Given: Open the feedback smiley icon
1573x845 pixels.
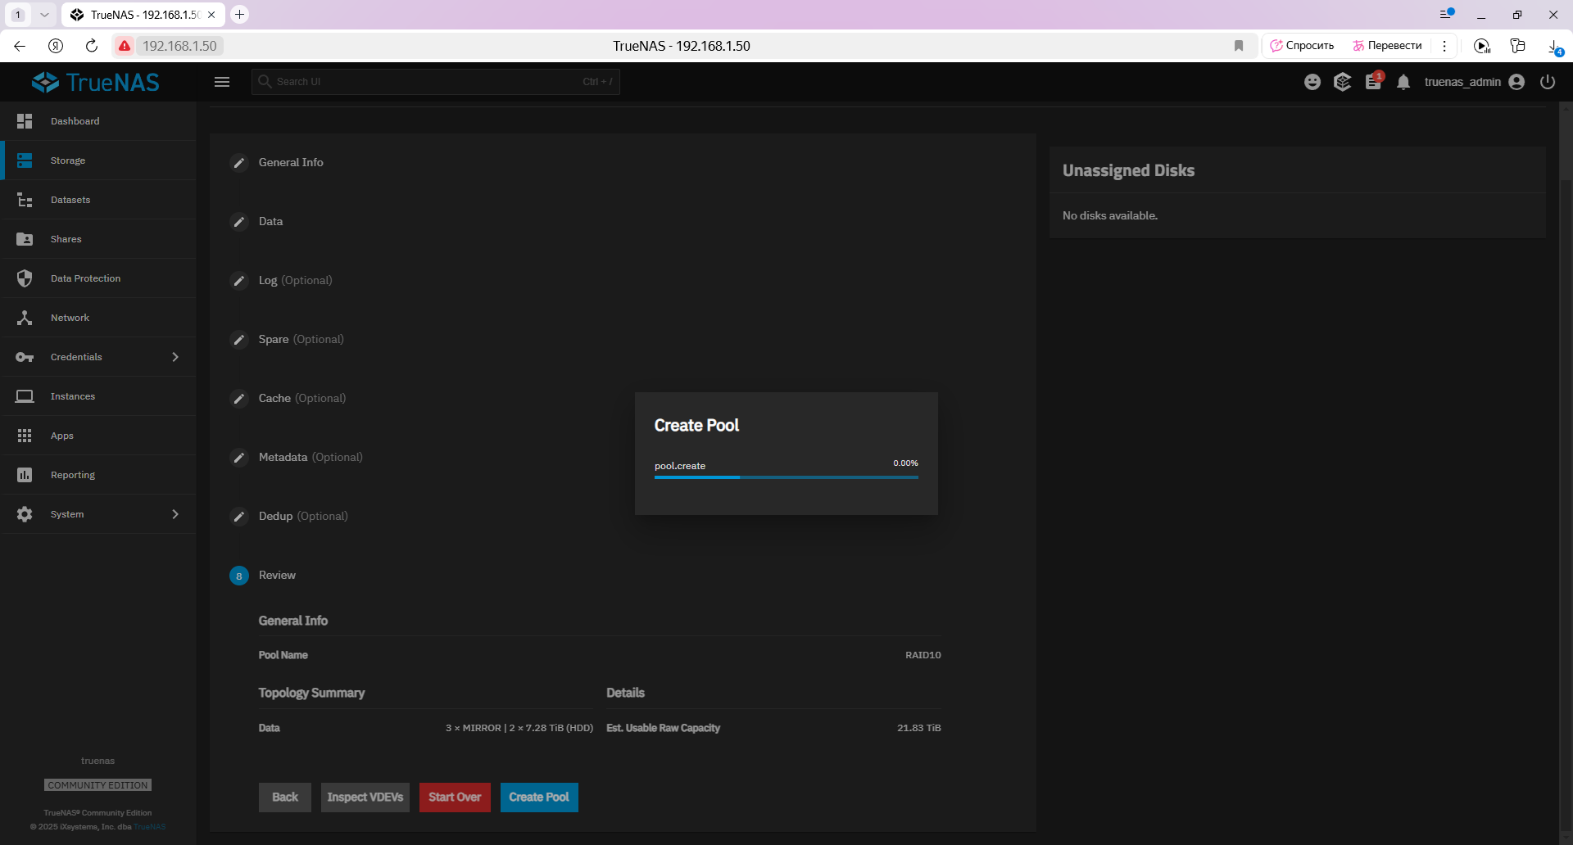Looking at the screenshot, I should point(1312,82).
